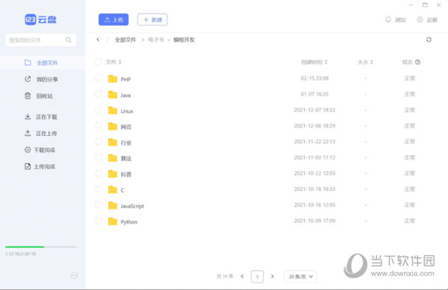Go to next page arrow

273,277
